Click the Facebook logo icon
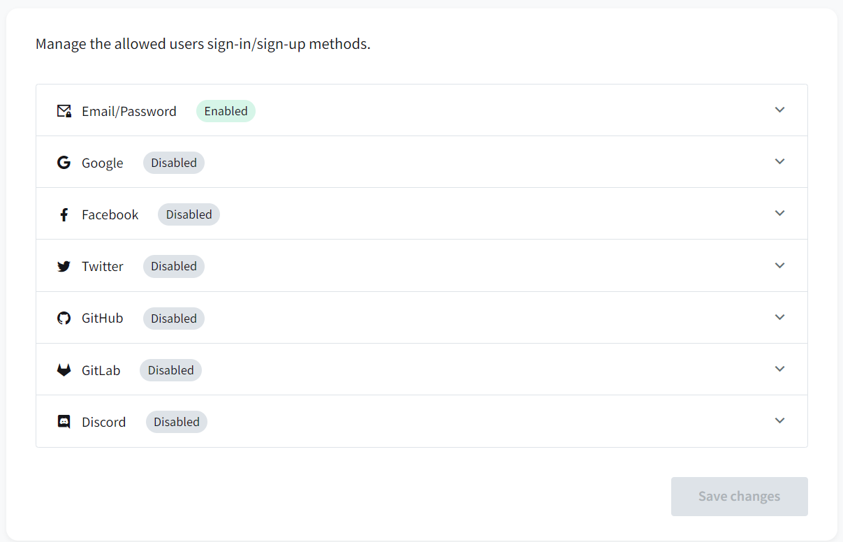The width and height of the screenshot is (843, 542). click(x=64, y=214)
